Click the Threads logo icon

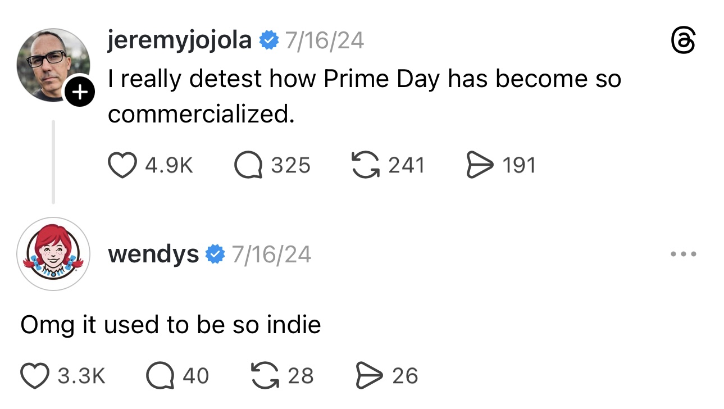[684, 42]
